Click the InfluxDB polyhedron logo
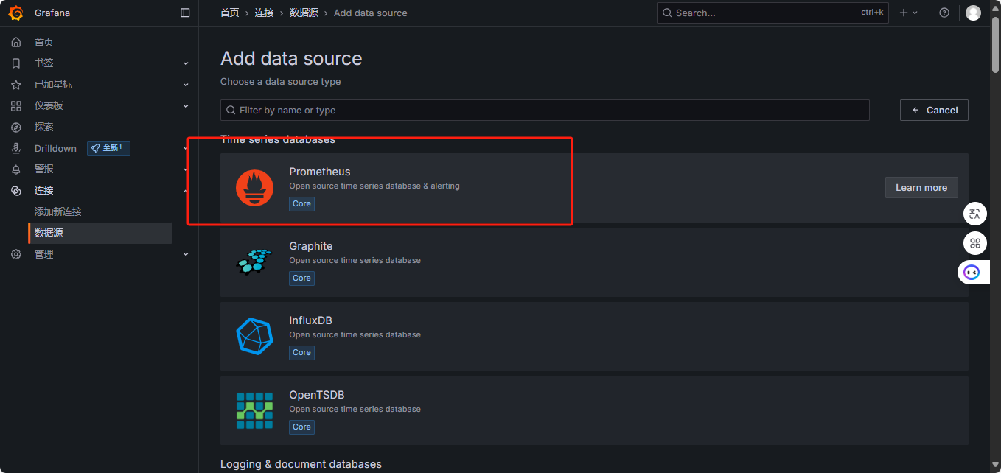This screenshot has height=473, width=1001. (x=254, y=336)
